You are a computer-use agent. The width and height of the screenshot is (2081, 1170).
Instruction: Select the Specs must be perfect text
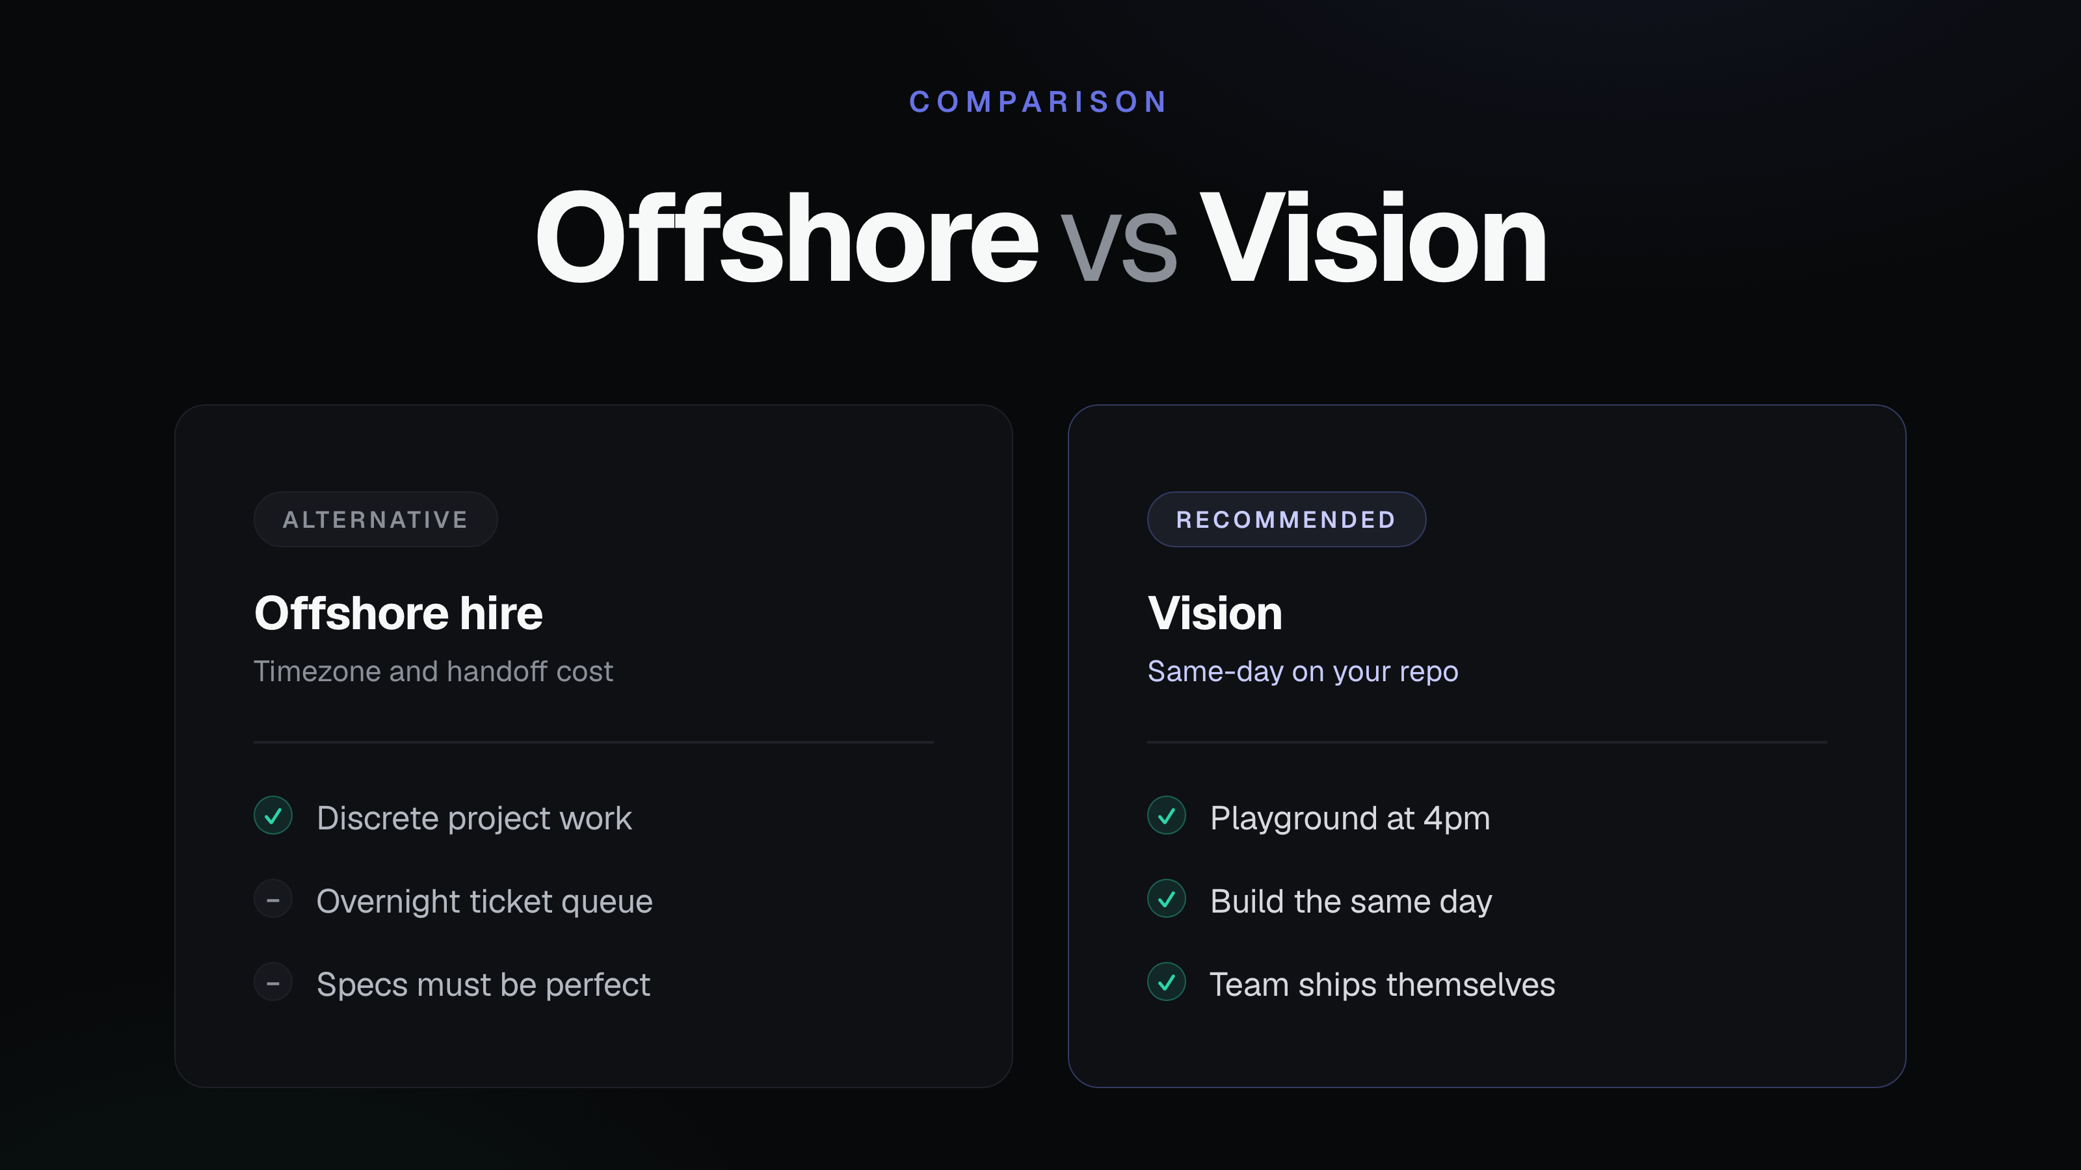pos(483,985)
